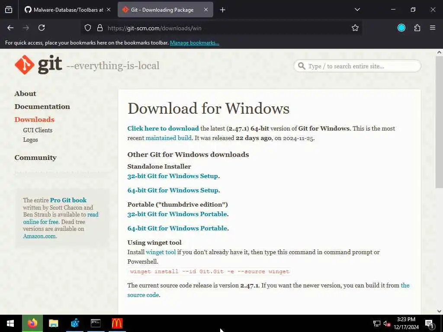The image size is (443, 332).
Task: Click Firefox icon in the taskbar
Action: pos(32,323)
